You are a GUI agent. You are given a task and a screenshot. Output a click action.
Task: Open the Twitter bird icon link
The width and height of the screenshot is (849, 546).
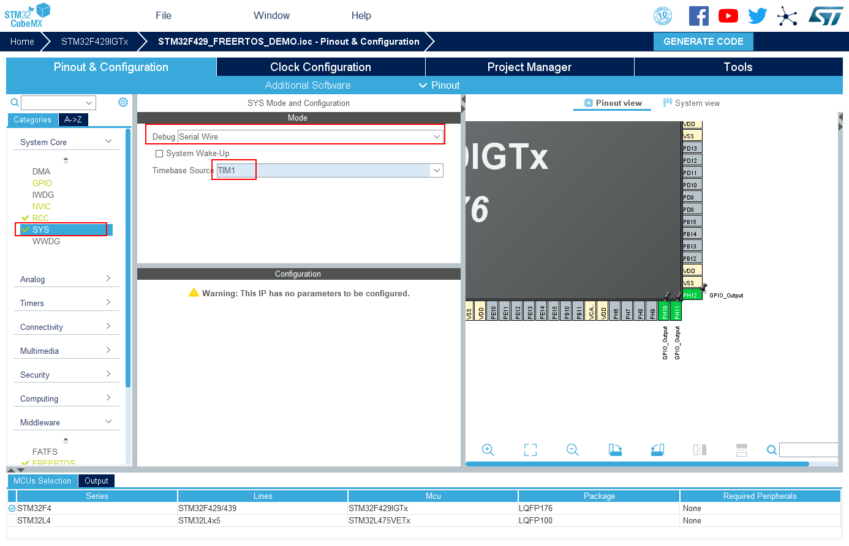[x=757, y=16]
